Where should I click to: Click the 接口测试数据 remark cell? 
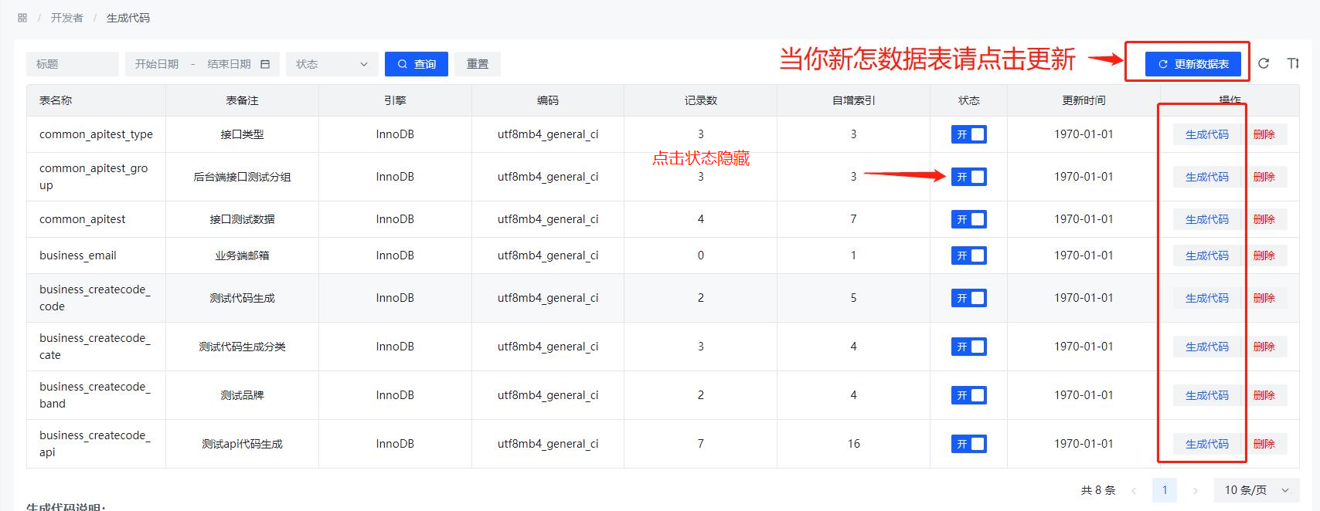click(x=242, y=219)
